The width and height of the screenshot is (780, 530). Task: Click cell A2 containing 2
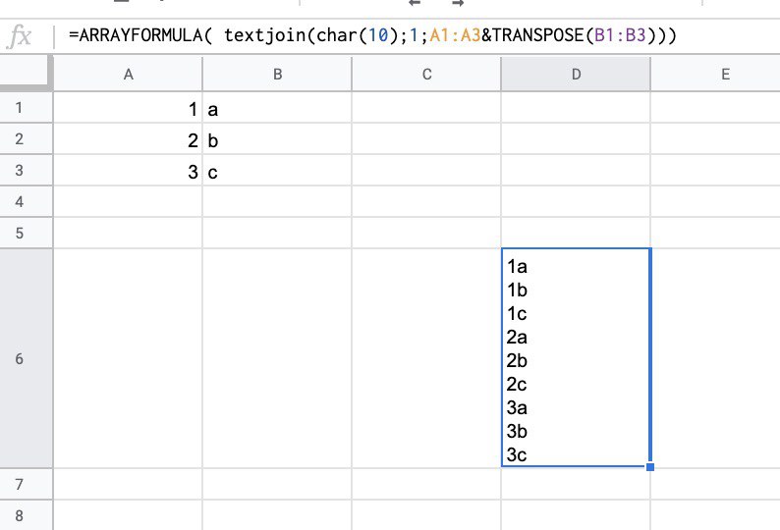[128, 138]
